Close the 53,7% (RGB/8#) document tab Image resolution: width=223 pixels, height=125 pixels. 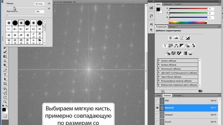(74, 2)
